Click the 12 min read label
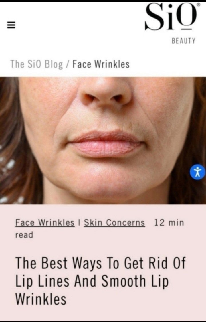Screen dimensions: 206x322 click(100, 229)
